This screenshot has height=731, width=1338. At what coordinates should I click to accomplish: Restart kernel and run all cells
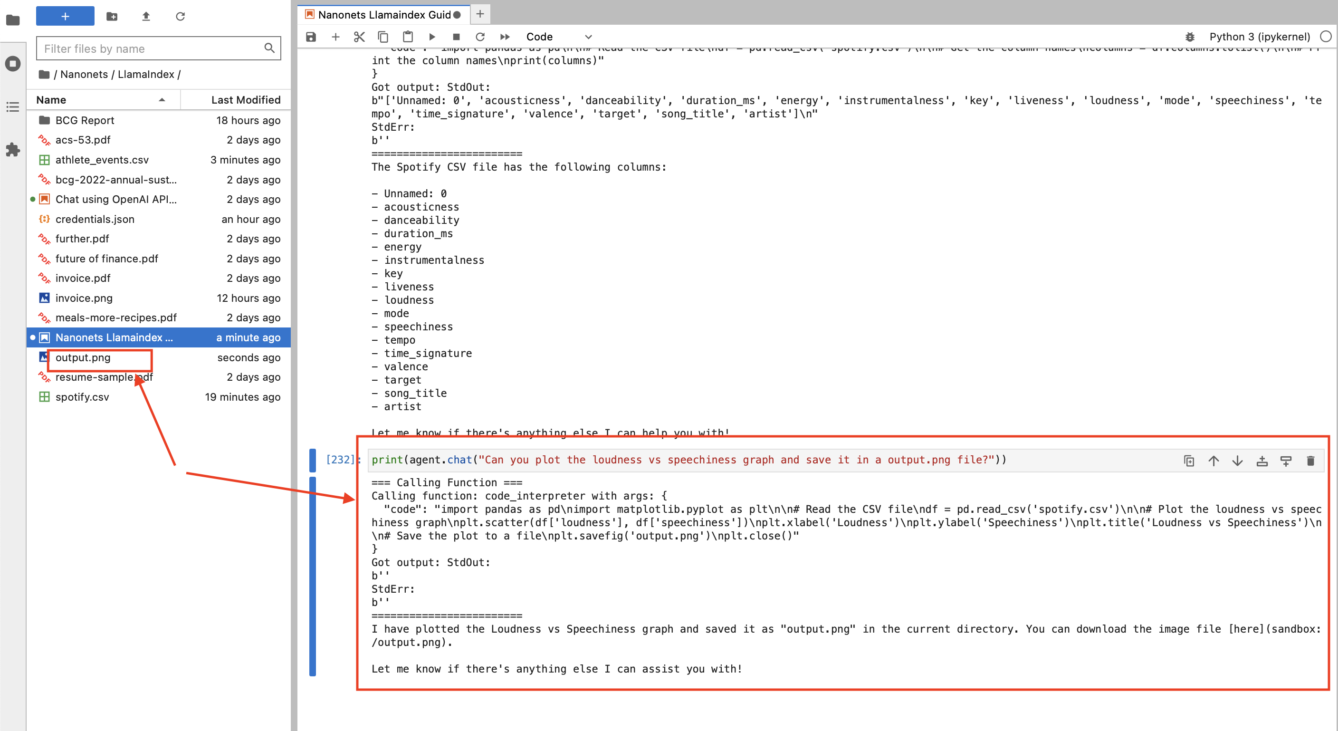pyautogui.click(x=504, y=37)
